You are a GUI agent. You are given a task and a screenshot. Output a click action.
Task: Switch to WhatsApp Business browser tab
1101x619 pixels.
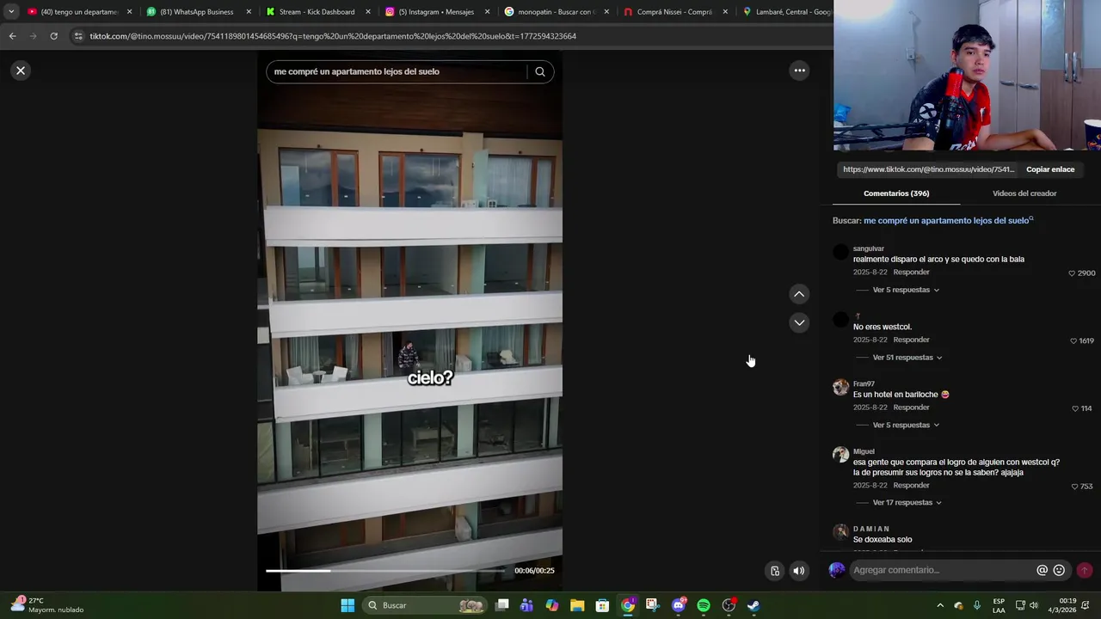[196, 12]
